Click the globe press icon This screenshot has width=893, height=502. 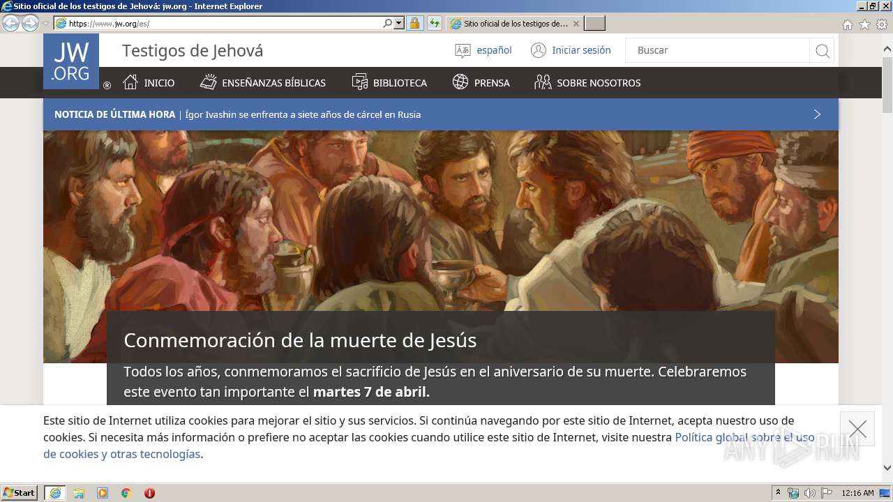click(460, 82)
